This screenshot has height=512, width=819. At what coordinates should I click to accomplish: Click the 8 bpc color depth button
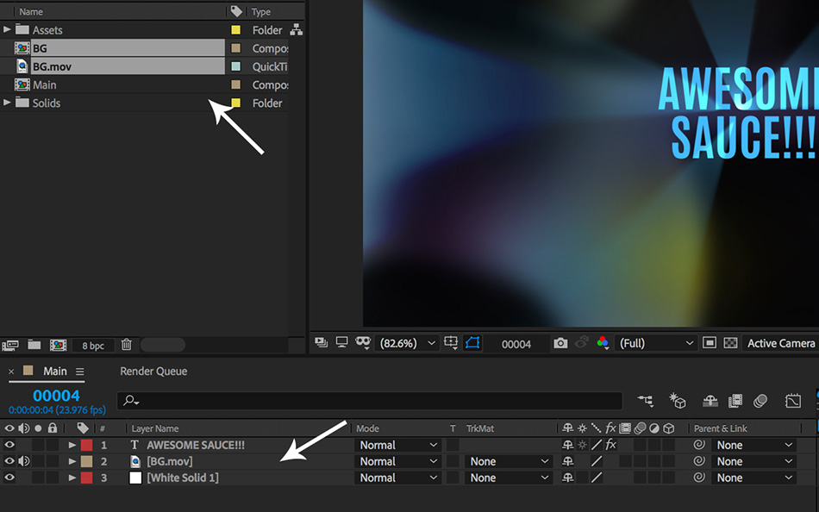point(93,346)
